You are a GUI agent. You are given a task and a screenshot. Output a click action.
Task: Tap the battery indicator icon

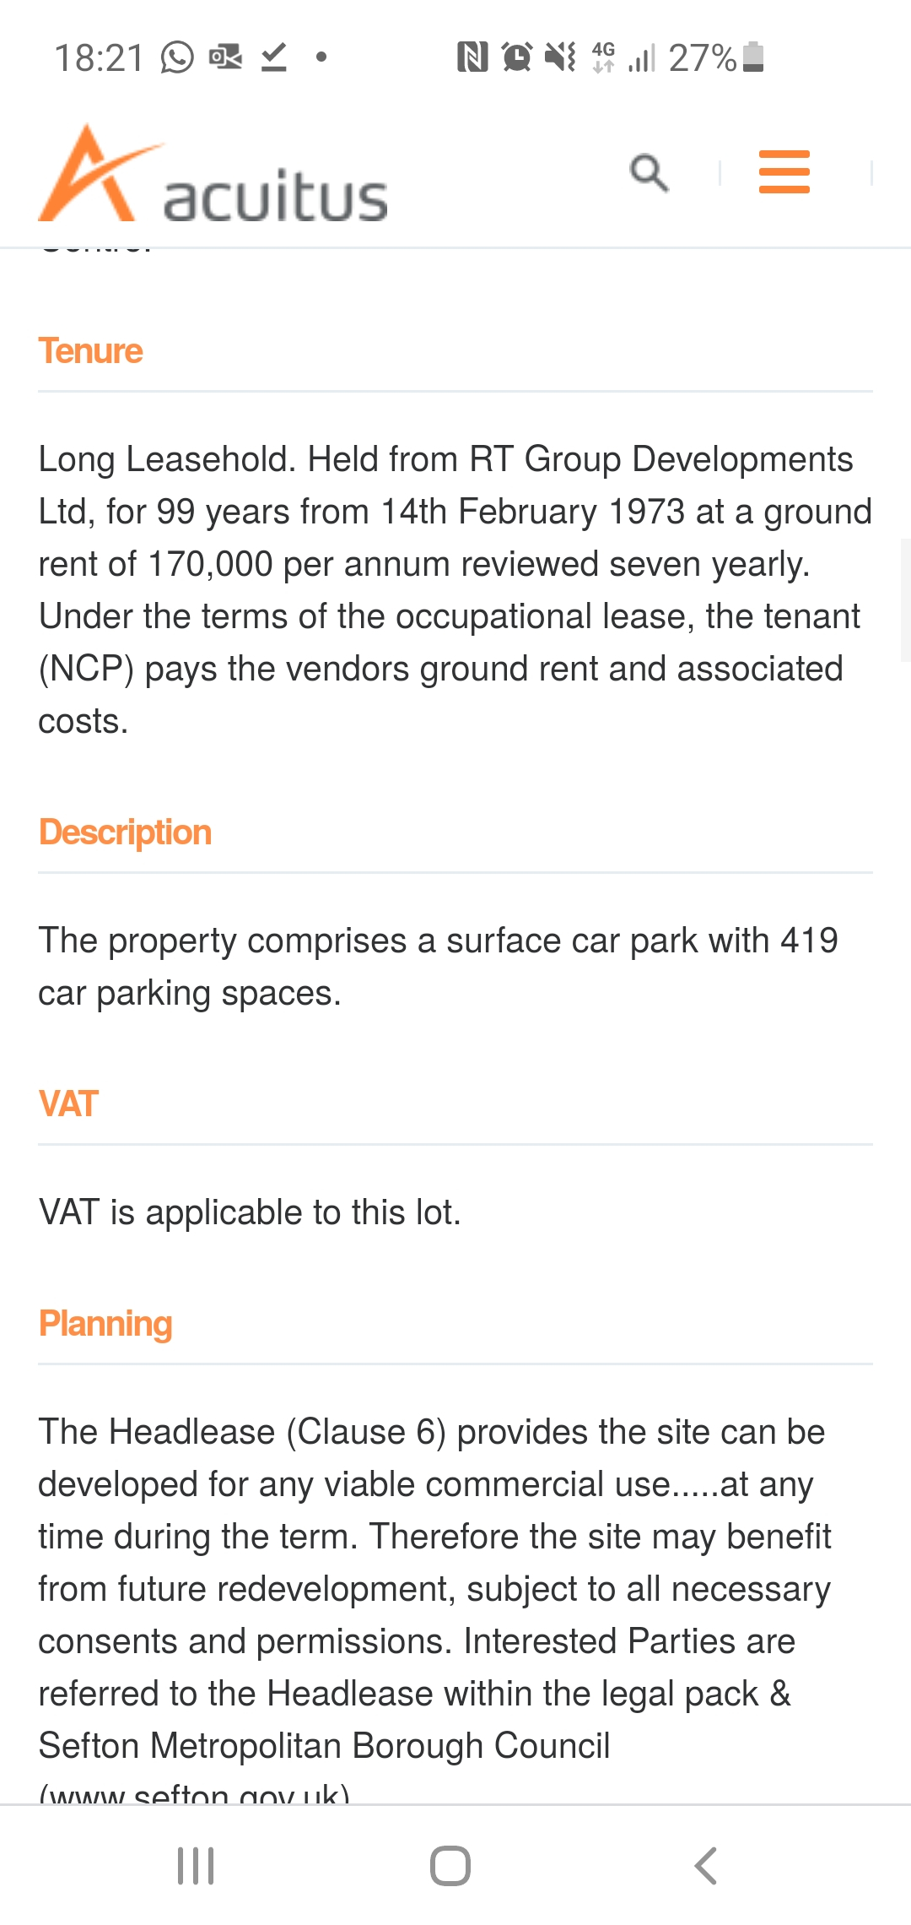(754, 57)
